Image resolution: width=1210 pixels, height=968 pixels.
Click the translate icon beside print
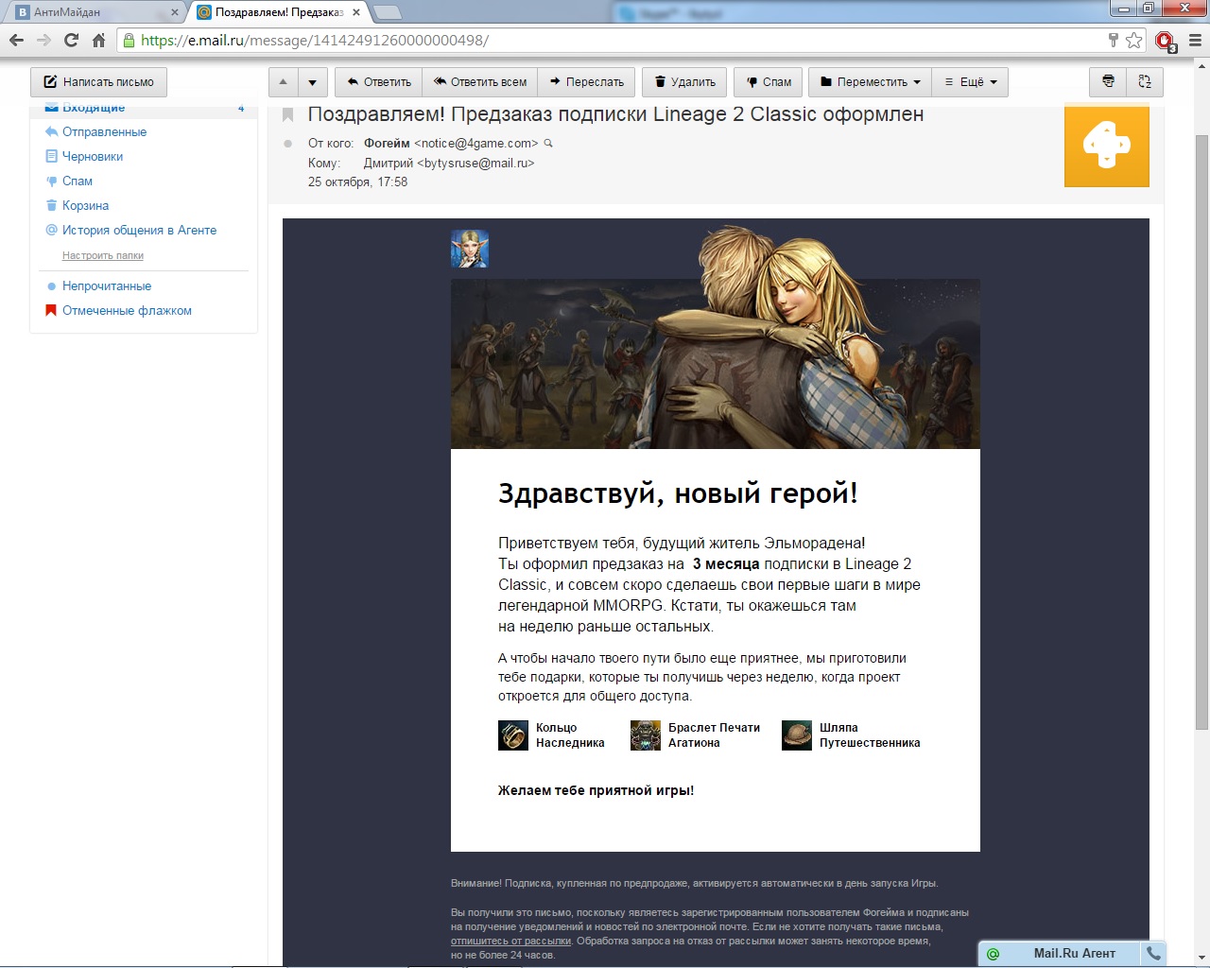[1145, 82]
